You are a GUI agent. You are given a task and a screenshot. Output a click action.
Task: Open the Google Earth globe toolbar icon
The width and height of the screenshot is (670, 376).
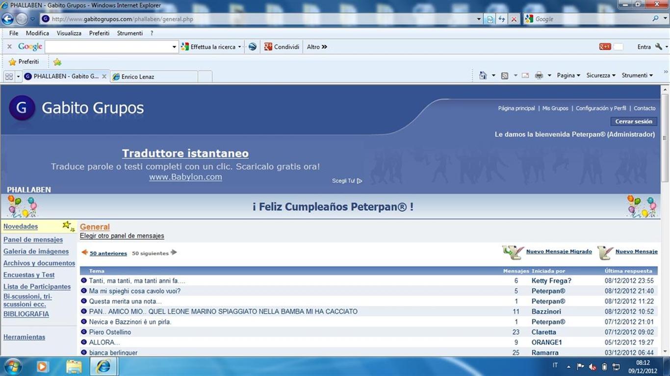click(x=252, y=47)
